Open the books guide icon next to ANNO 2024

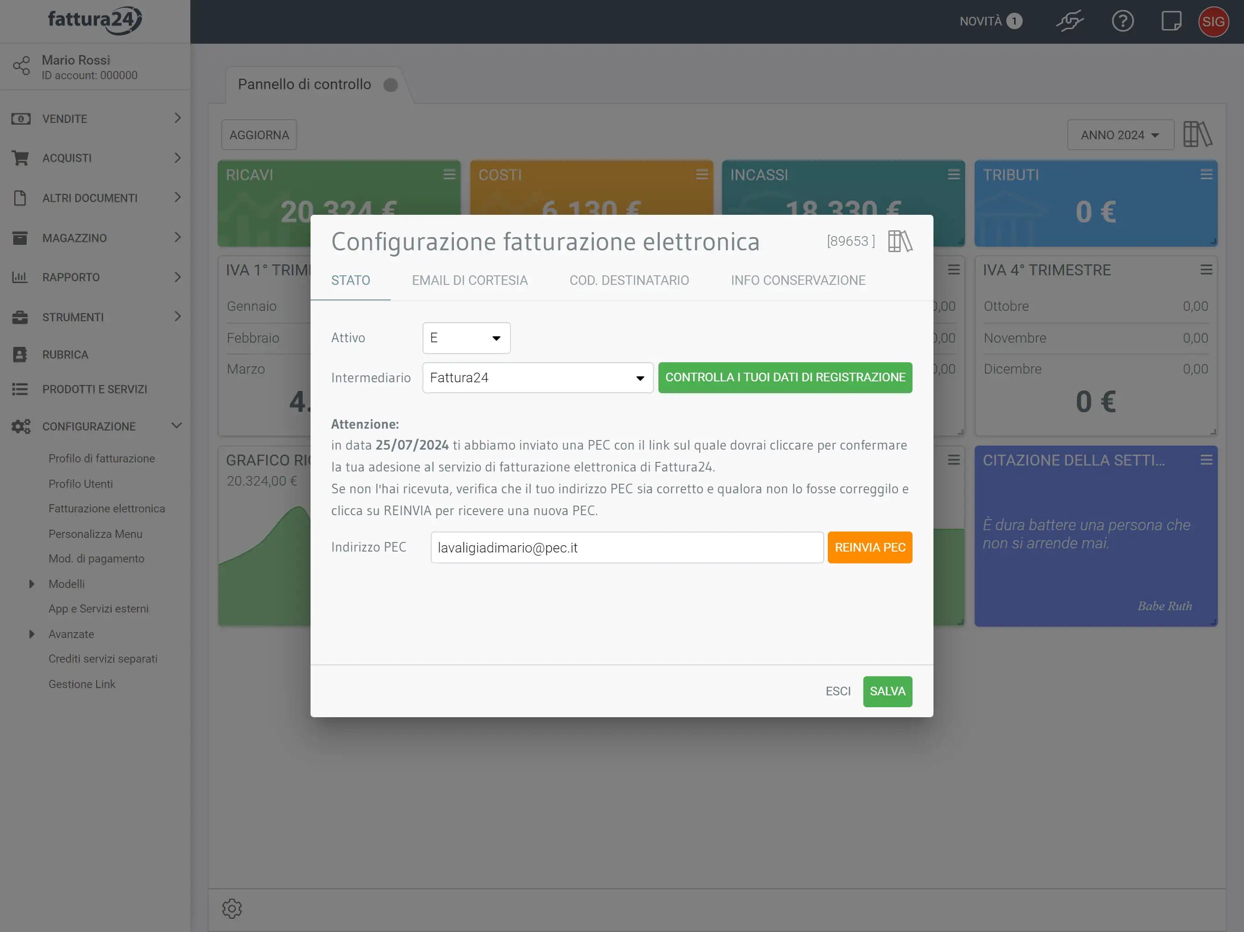1197,134
